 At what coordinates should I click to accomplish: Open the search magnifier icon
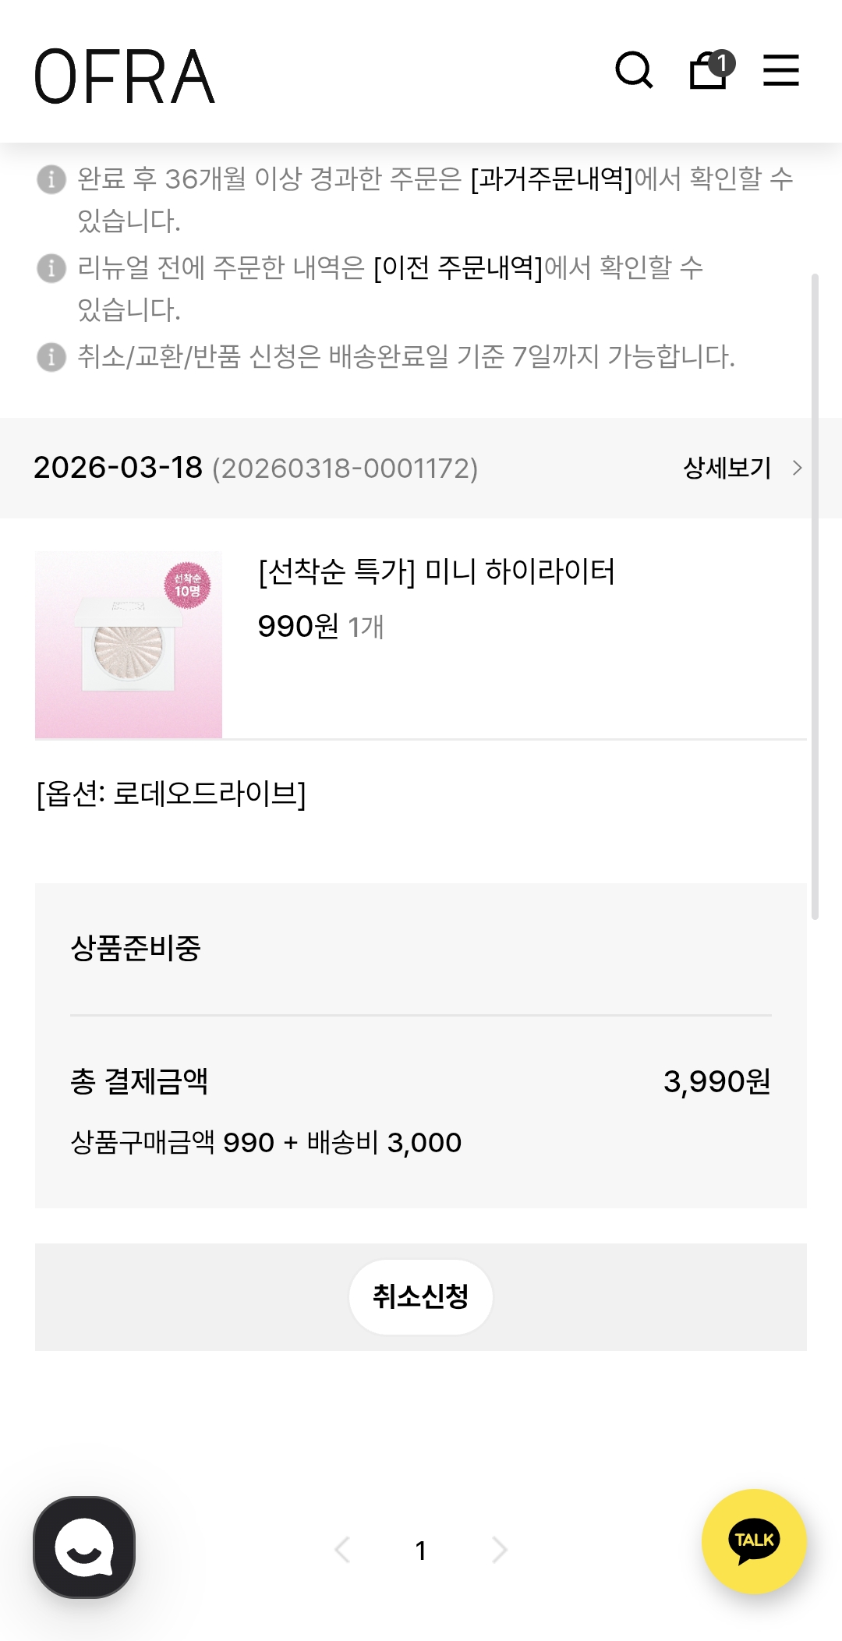point(634,71)
